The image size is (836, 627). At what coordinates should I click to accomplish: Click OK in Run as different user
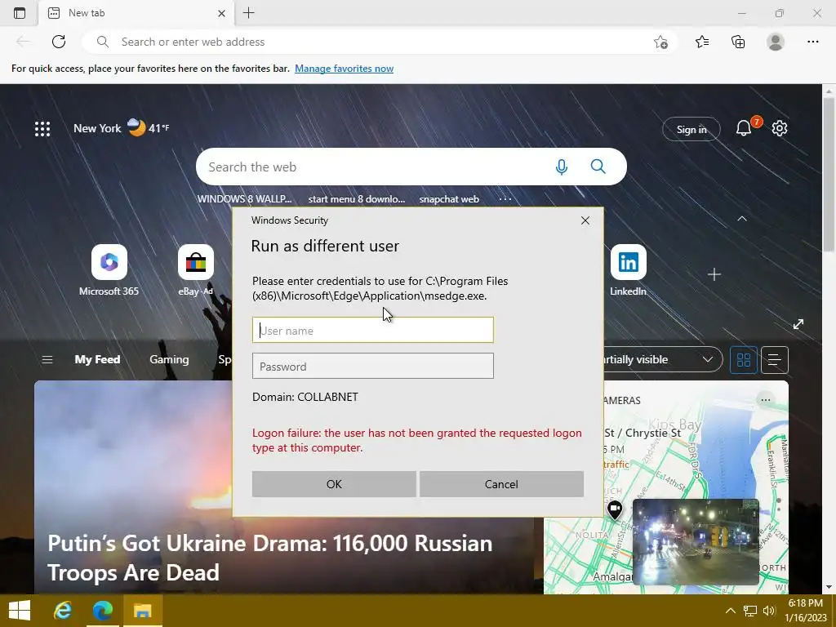[334, 484]
